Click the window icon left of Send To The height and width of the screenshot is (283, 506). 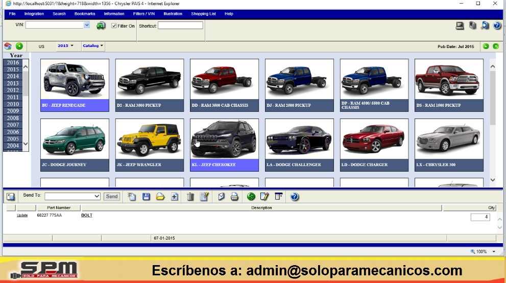click(11, 197)
